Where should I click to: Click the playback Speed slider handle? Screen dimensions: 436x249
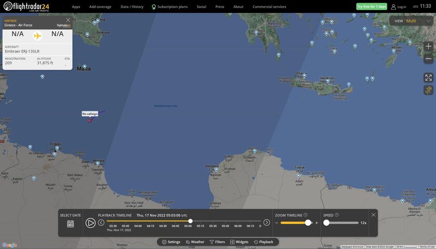pos(326,223)
